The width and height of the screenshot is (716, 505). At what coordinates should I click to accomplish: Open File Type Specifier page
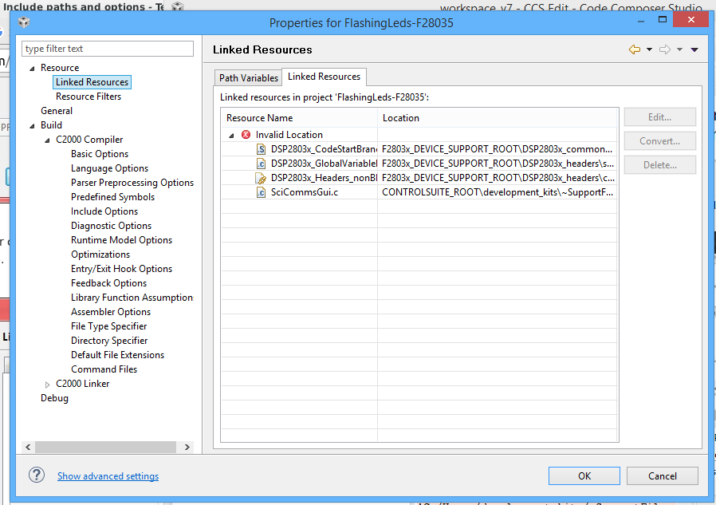[108, 326]
